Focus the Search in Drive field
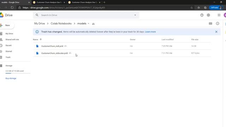226x127 pixels. tap(87, 15)
